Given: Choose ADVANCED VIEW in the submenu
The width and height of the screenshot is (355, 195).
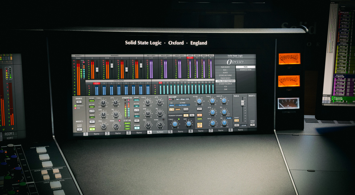Looking at the screenshot, I should click(246, 70).
